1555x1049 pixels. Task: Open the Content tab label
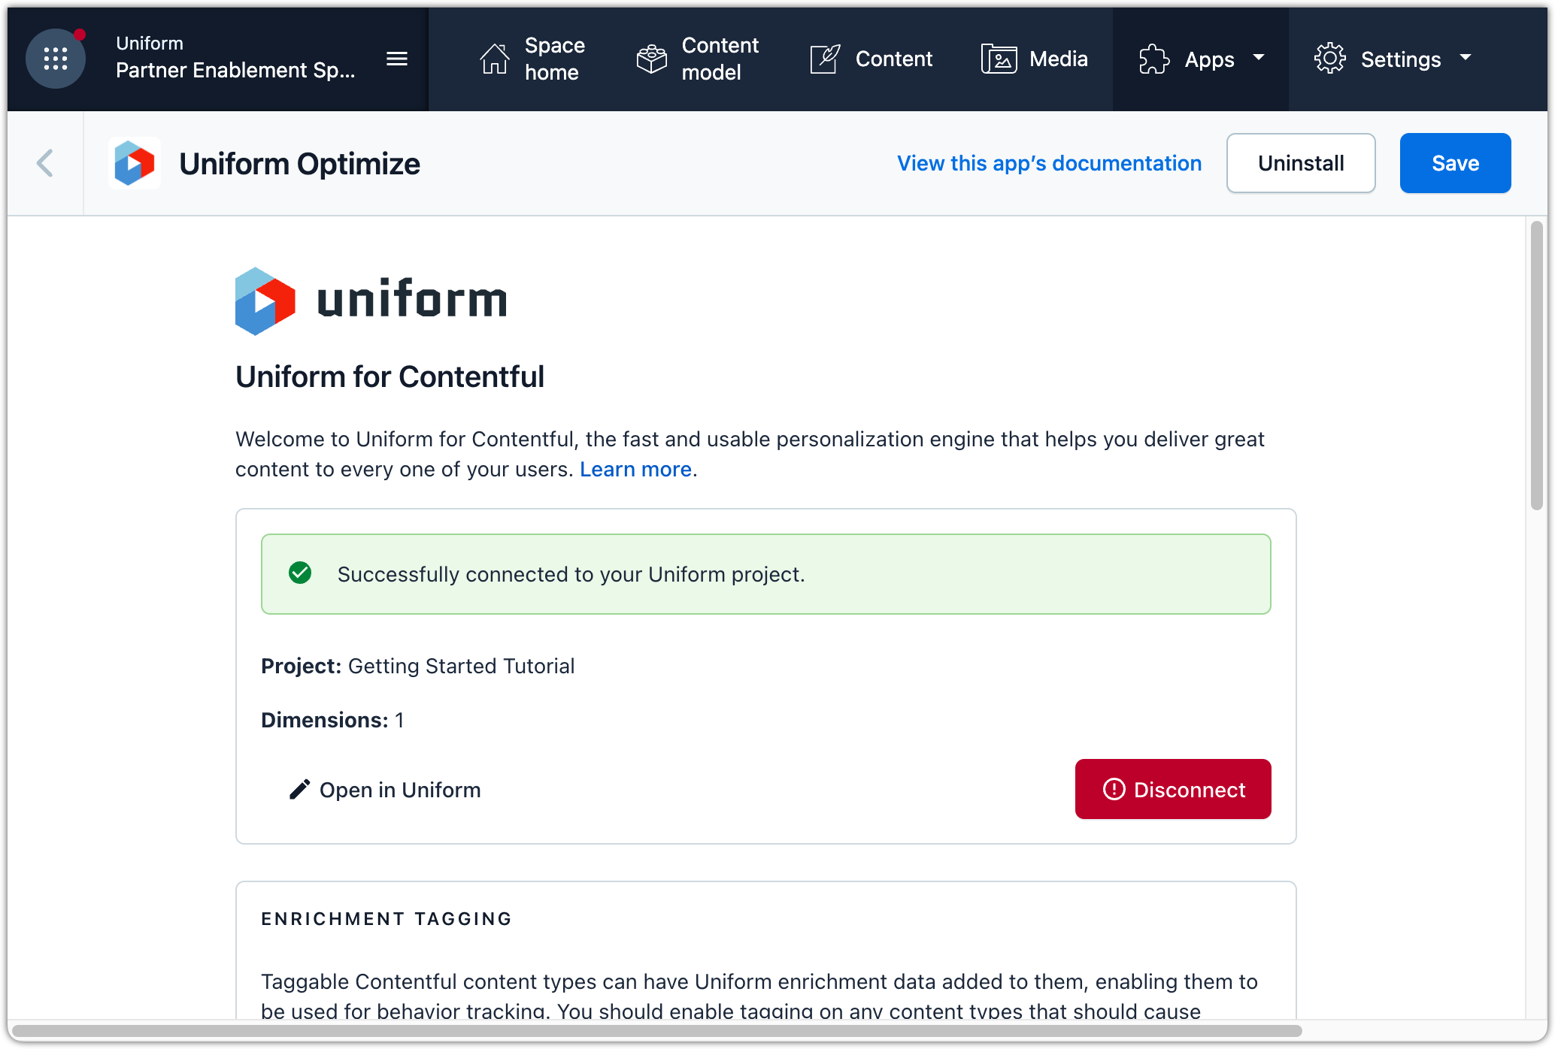(893, 59)
